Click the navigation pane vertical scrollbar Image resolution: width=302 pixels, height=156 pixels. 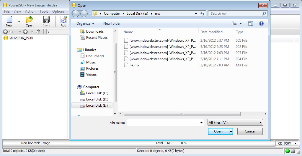(x=115, y=72)
